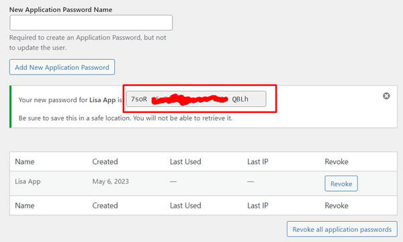
Task: Revoke all application passwords
Action: (342, 229)
